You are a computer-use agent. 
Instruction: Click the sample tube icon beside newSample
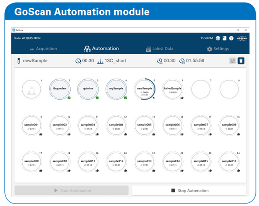(19, 61)
